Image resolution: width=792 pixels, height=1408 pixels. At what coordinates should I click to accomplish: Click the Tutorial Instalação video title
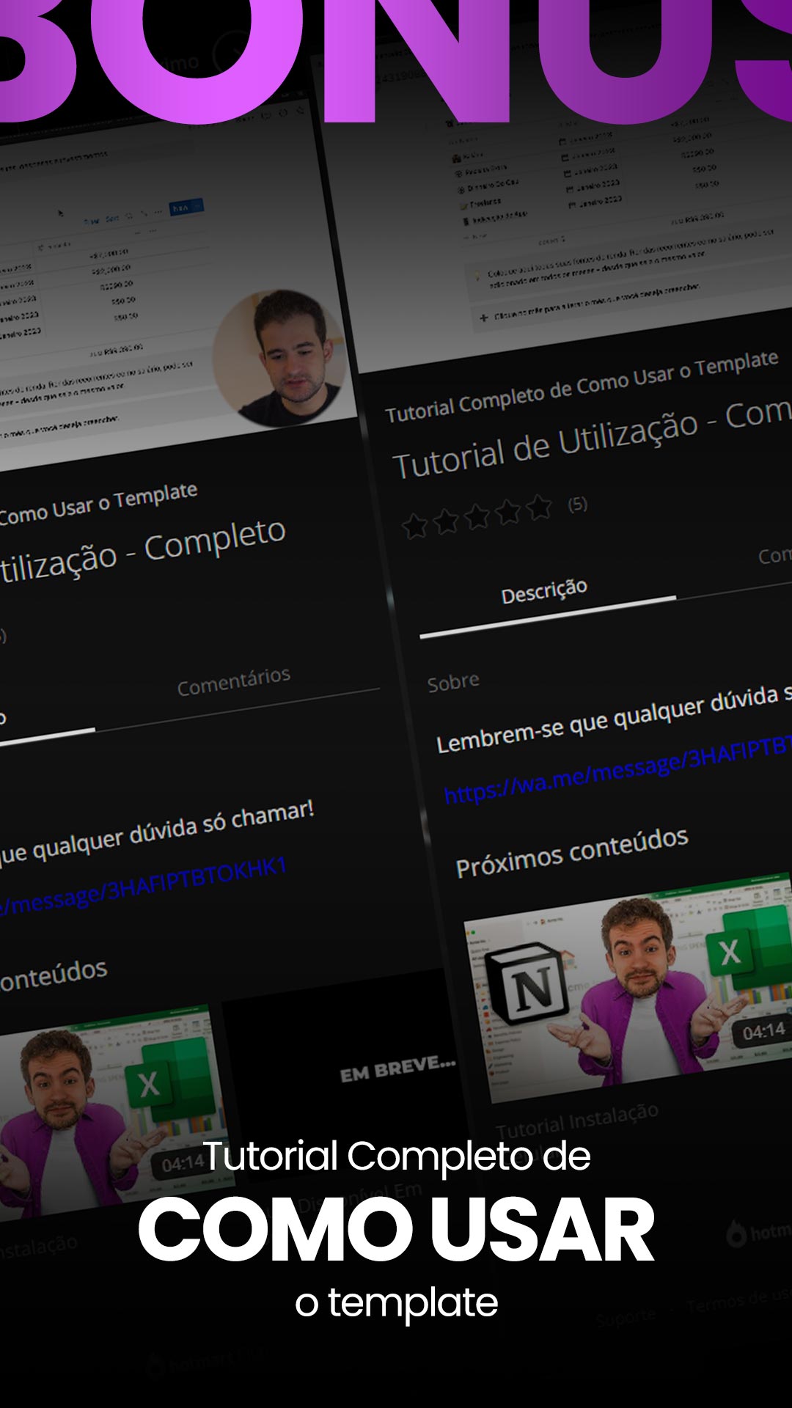point(577,1120)
